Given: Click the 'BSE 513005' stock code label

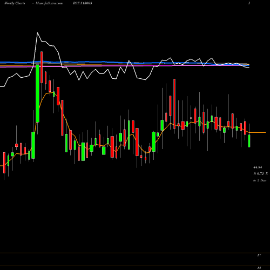Looking at the screenshot, I should 83,3.
